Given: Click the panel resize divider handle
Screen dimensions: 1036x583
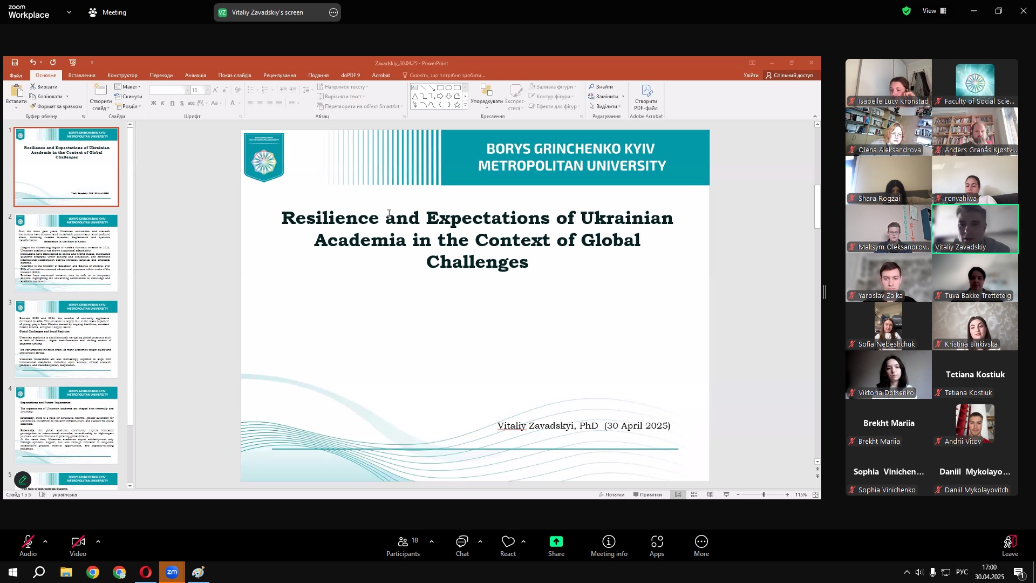Looking at the screenshot, I should 824,292.
